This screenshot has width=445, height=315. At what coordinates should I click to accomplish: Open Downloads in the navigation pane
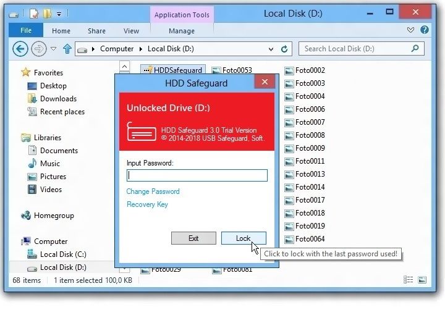pos(59,99)
